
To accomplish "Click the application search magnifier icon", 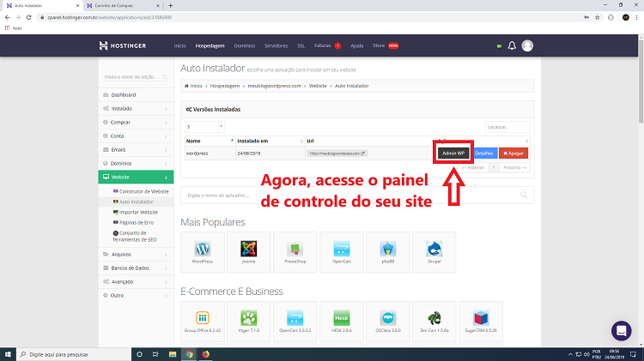I will [x=524, y=195].
